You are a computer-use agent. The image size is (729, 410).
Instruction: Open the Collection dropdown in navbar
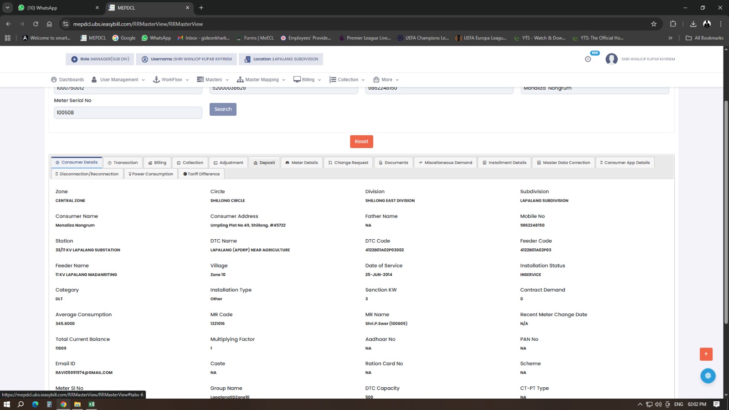(x=347, y=80)
